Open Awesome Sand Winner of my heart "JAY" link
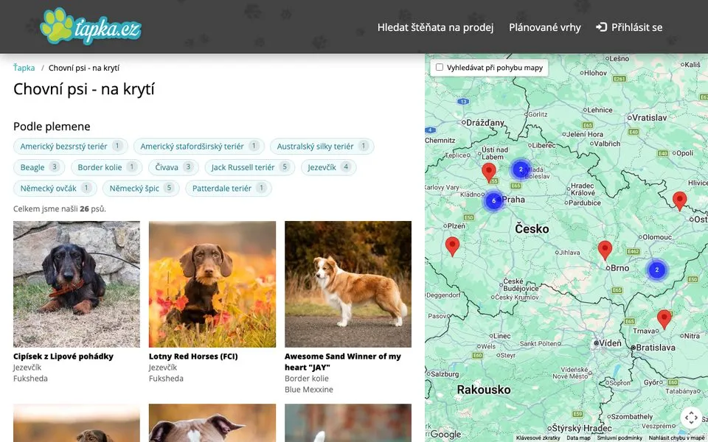The image size is (708, 442). (343, 362)
